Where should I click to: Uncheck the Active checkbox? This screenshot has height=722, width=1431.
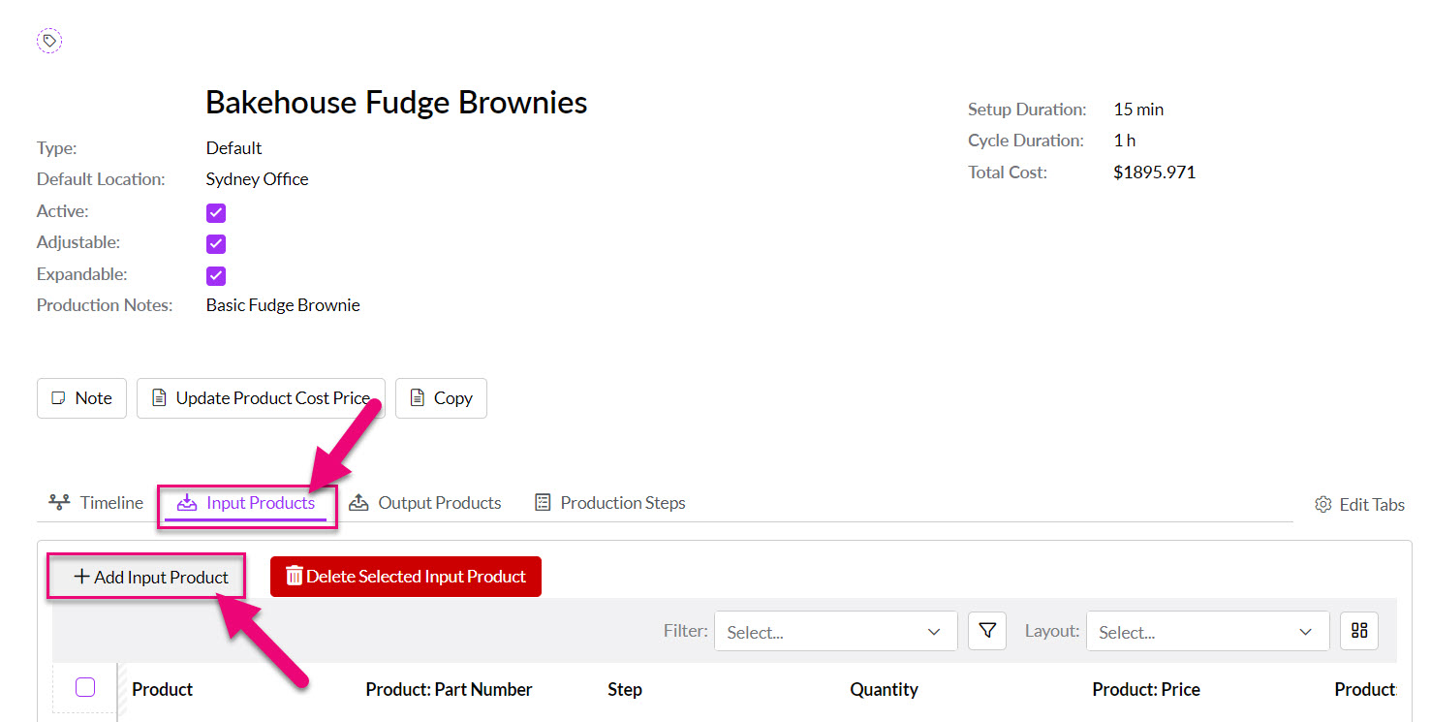point(216,212)
